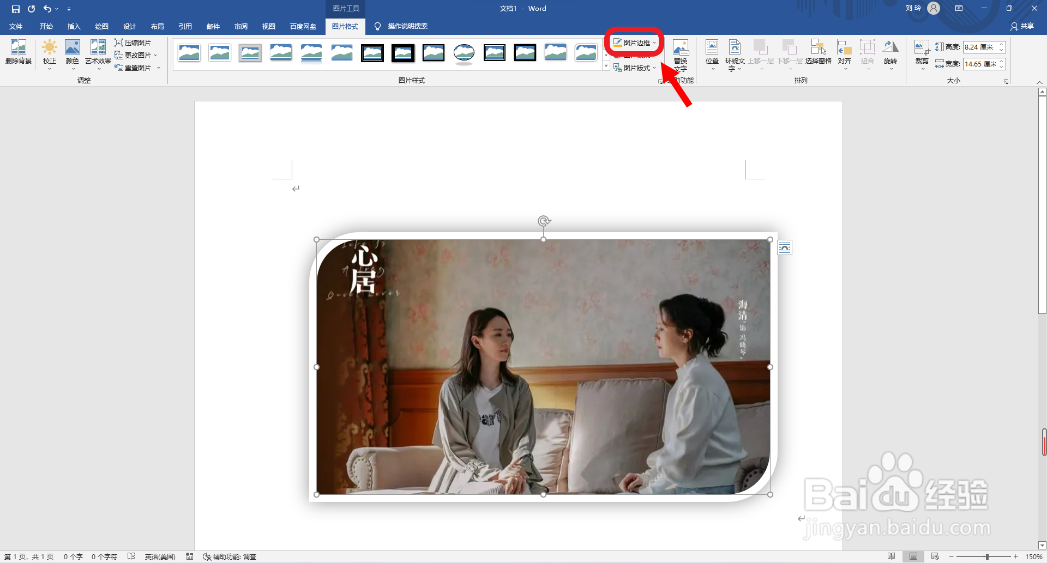This screenshot has width=1047, height=563.
Task: Select the thick black frame picture style
Action: click(403, 53)
